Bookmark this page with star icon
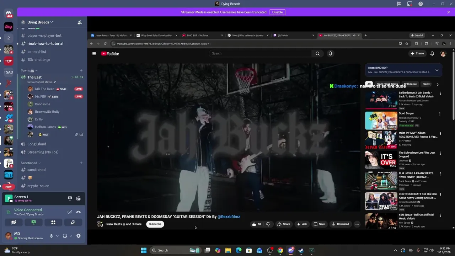This screenshot has width=455, height=256. tap(407, 43)
